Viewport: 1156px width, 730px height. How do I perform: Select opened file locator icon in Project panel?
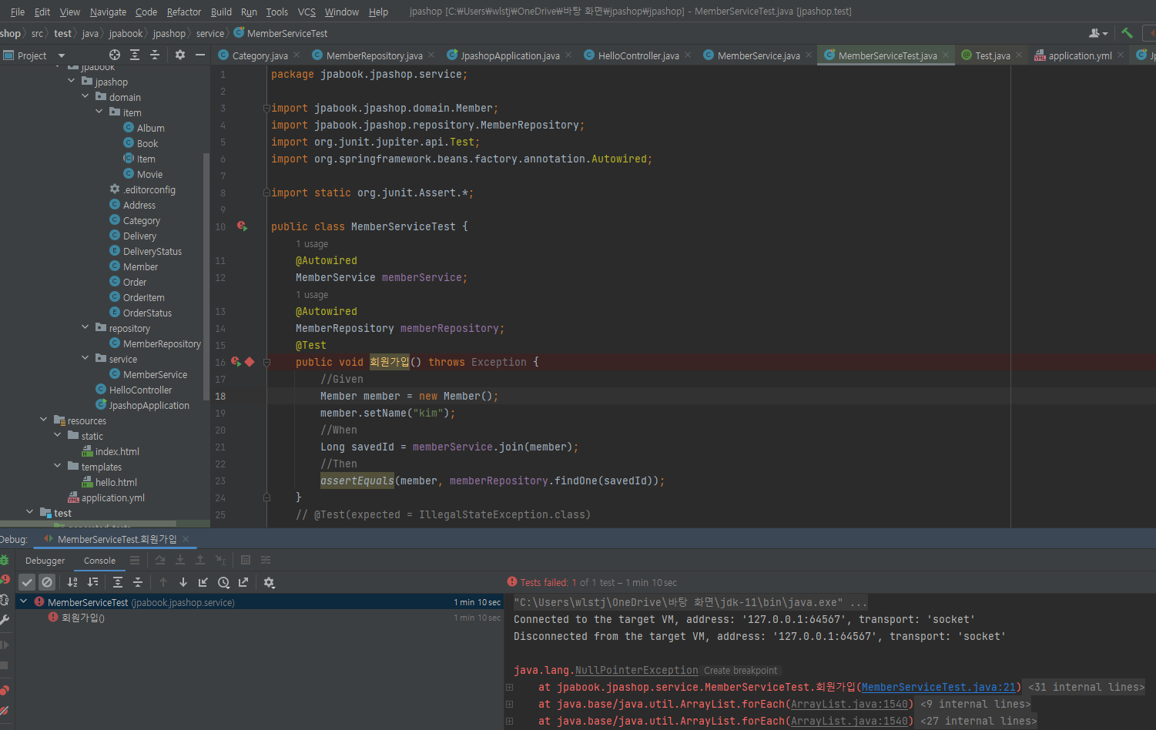click(115, 55)
